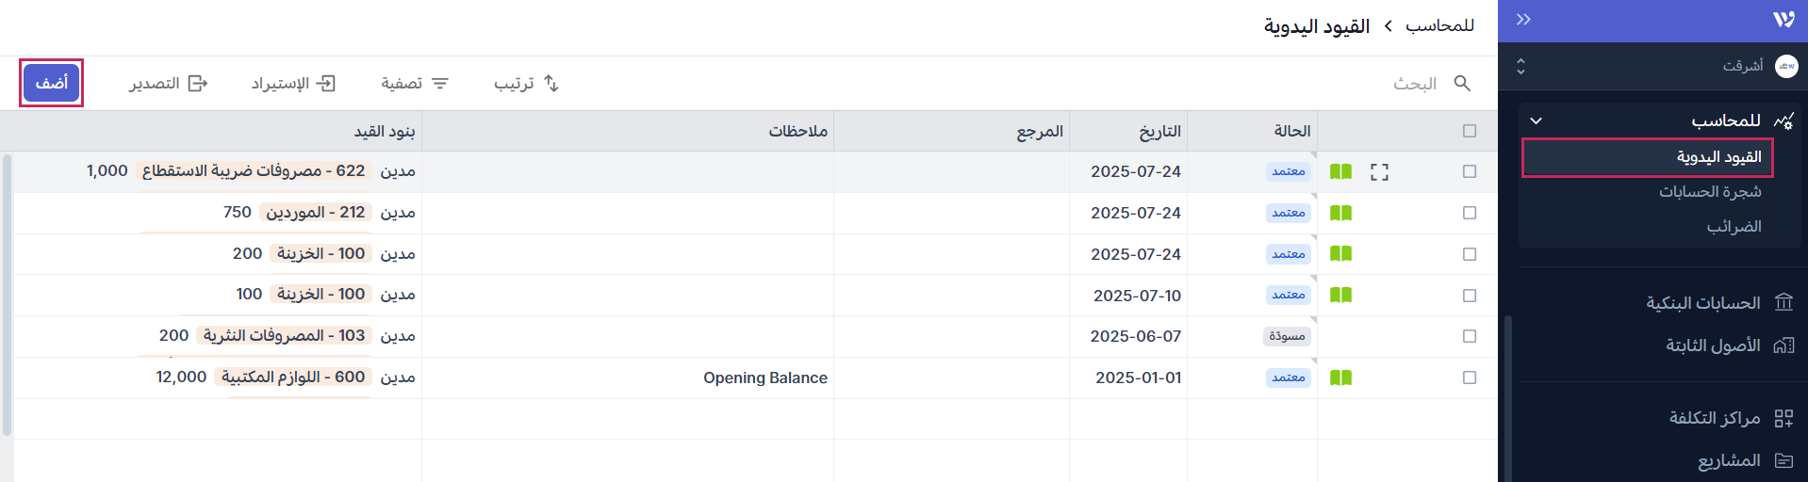Toggle the select-all checkbox in table header
Viewport: 1808px width, 482px height.
coord(1469,131)
